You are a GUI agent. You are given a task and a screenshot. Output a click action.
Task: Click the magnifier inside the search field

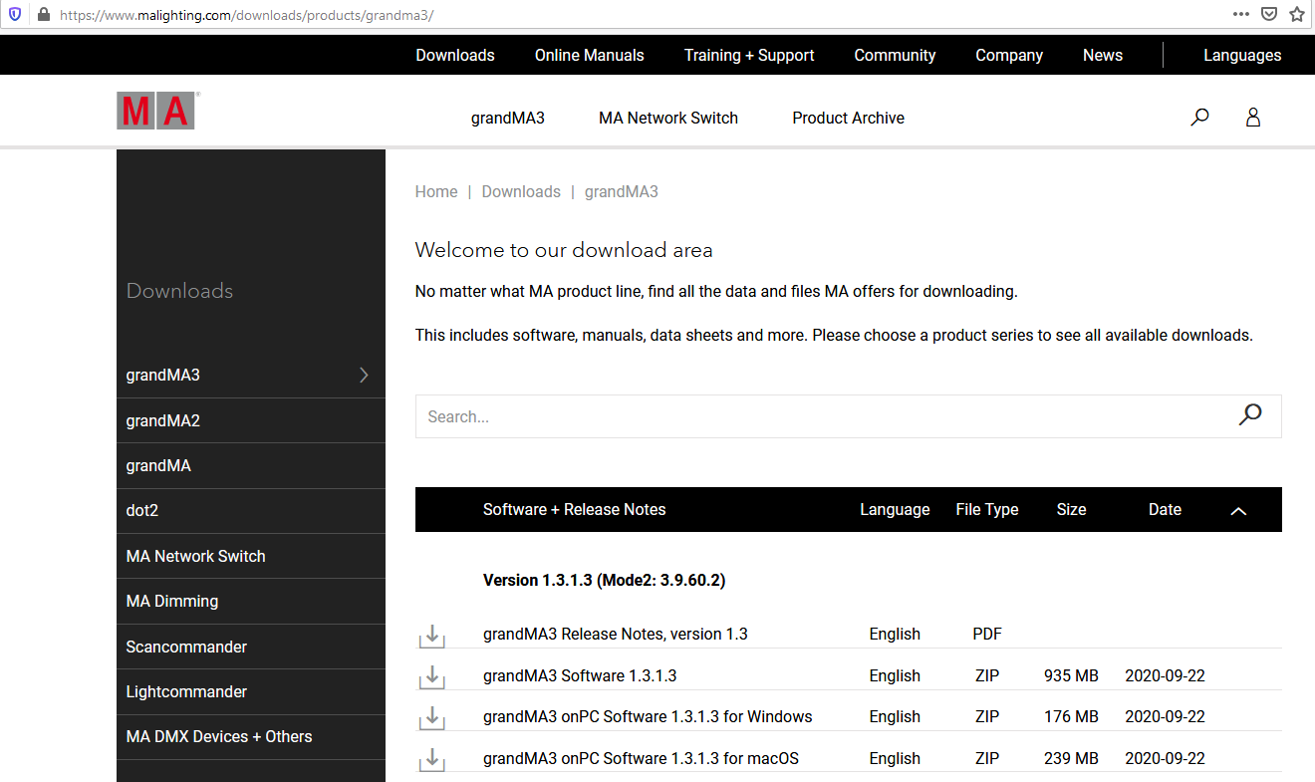[1250, 415]
